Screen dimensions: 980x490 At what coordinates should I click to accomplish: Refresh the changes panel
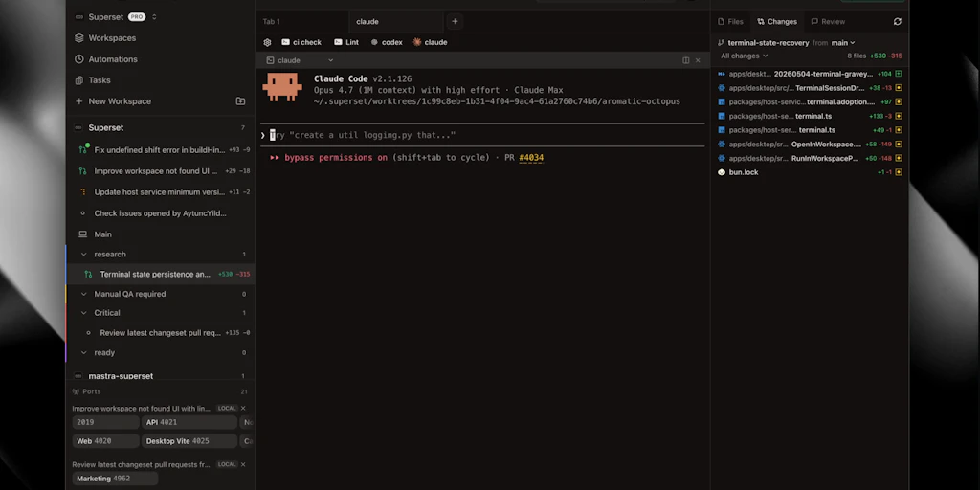pos(898,21)
